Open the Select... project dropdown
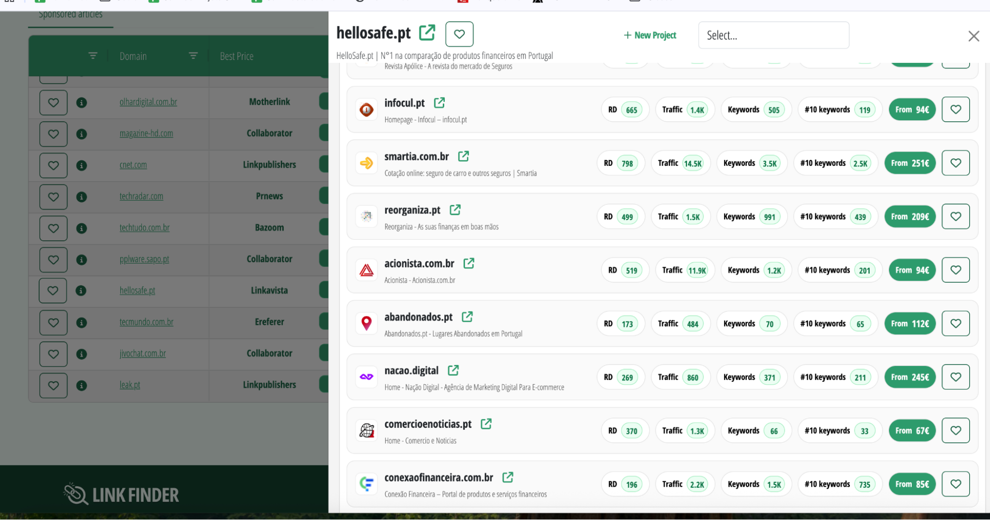The image size is (990, 520). (774, 35)
